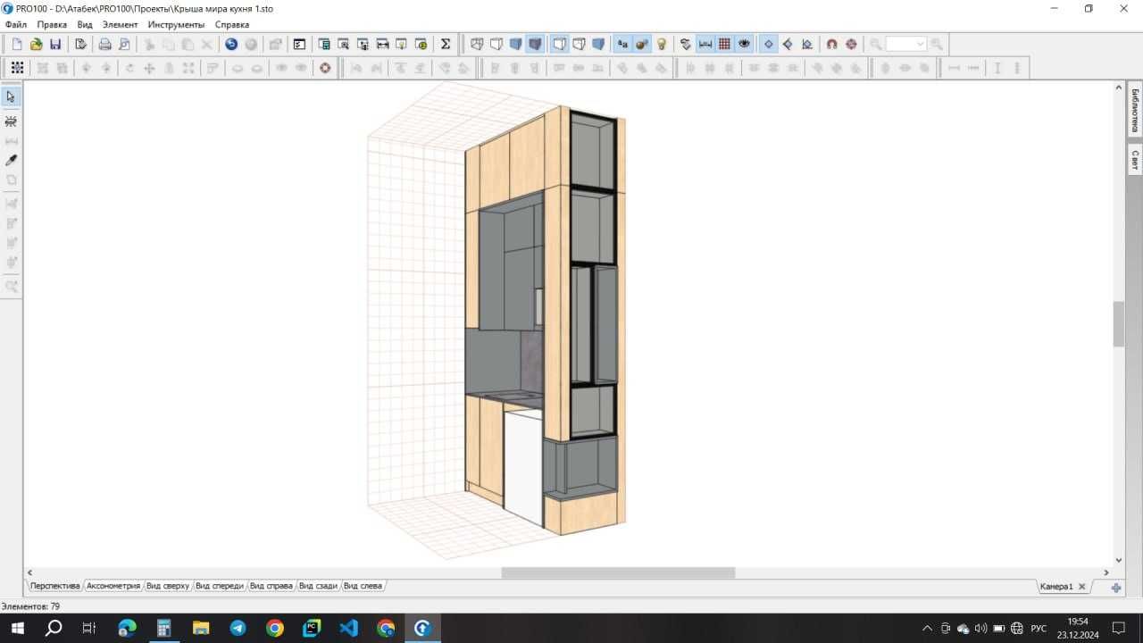Open the Инструменты menu

pos(176,24)
